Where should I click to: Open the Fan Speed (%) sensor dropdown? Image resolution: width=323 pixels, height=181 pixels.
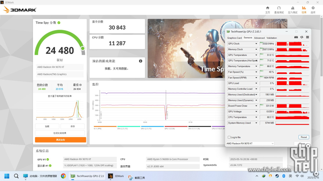pos(256,72)
